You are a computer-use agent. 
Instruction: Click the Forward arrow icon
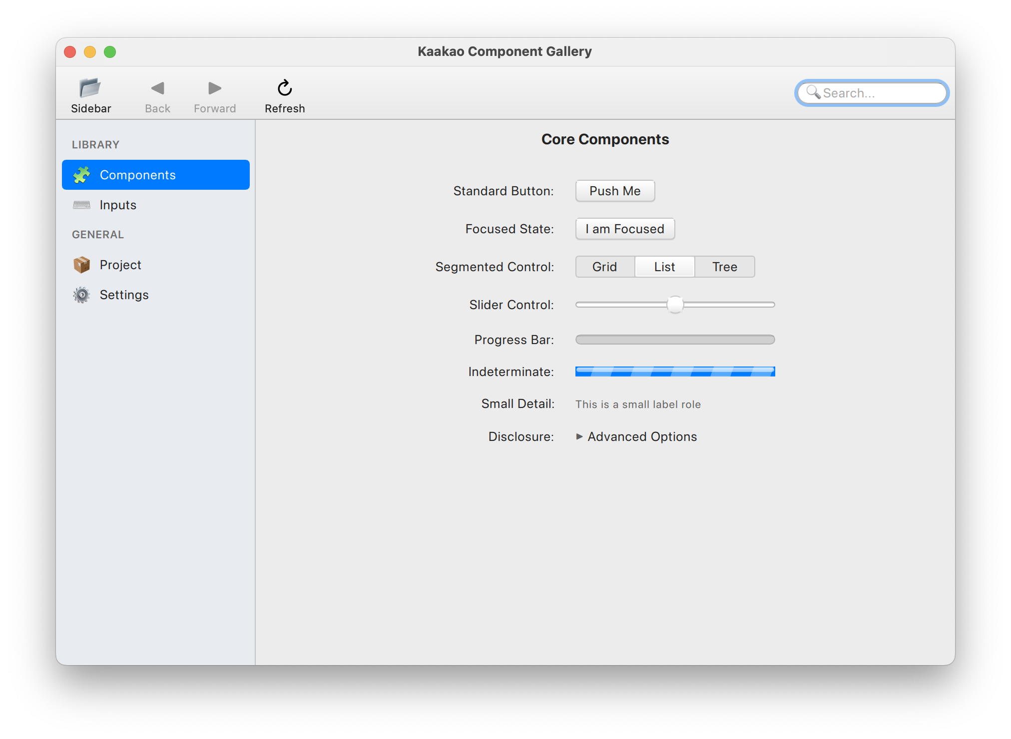[215, 88]
